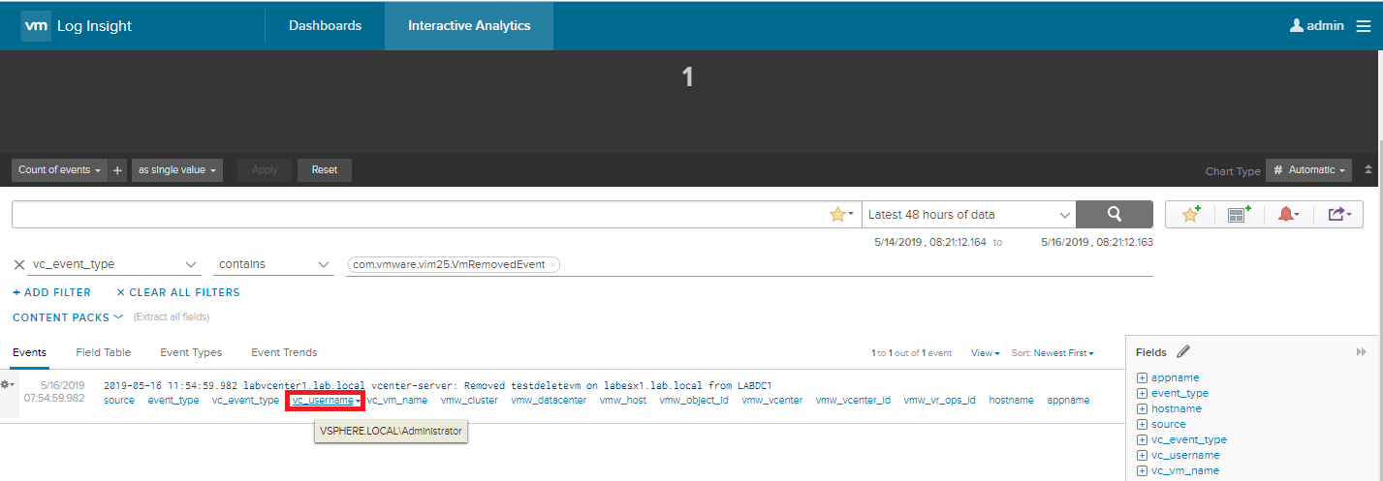Collapse the chart using double-arrow icon

point(1368,169)
